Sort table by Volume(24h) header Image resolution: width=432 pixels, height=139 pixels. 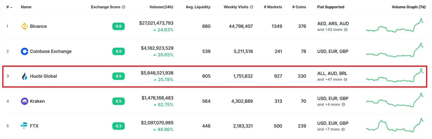161,7
